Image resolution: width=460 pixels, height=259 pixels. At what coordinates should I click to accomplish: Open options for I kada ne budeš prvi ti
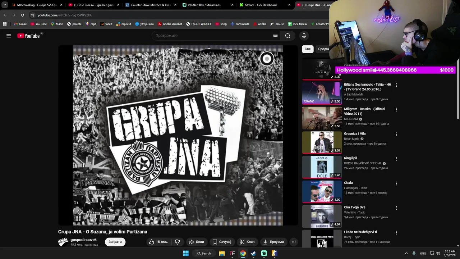(x=396, y=233)
